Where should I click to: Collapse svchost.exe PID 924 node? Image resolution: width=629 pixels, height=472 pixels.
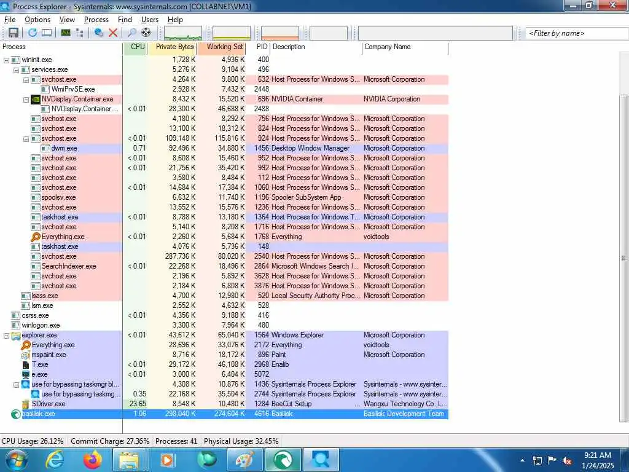pyautogui.click(x=26, y=139)
